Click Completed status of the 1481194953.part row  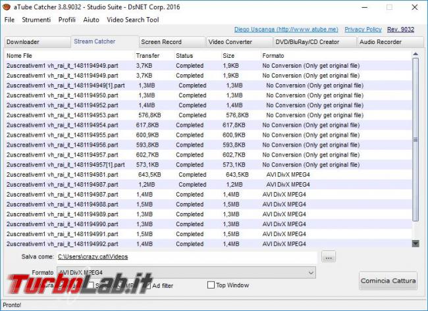click(192, 115)
